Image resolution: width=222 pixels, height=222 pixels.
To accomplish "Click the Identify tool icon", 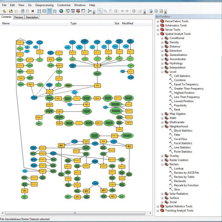I will point(134,11).
